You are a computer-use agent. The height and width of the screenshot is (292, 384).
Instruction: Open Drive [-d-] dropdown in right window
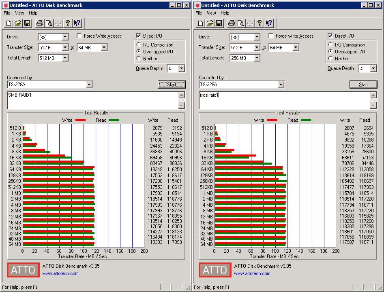(257, 37)
